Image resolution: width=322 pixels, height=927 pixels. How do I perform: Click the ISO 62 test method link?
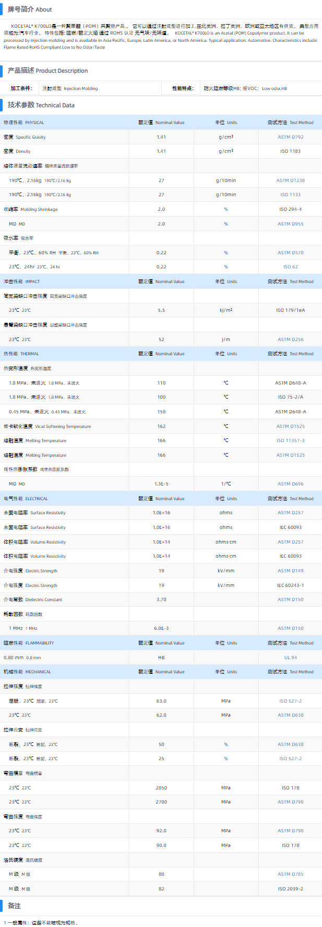coord(290,267)
